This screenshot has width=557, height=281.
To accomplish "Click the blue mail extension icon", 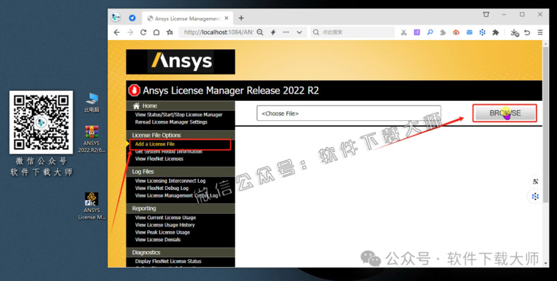I will coord(469,32).
